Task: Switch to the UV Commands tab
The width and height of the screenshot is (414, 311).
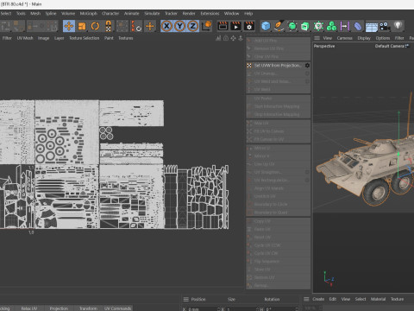Action: pyautogui.click(x=118, y=308)
